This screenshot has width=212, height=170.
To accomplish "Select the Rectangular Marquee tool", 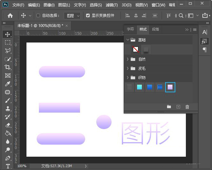I will 8,42.
